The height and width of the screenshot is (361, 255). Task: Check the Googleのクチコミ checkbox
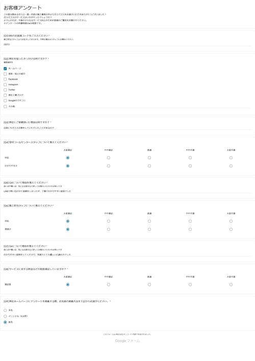click(5, 101)
